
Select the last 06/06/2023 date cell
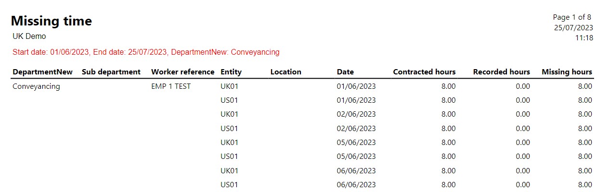pyautogui.click(x=356, y=185)
